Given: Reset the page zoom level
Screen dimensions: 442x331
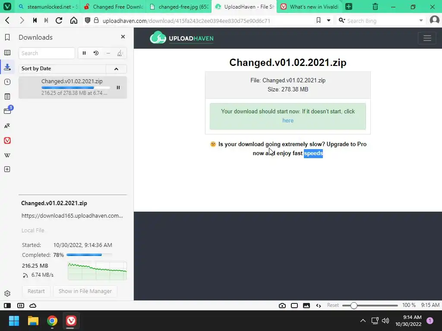Looking at the screenshot, I should (333, 305).
